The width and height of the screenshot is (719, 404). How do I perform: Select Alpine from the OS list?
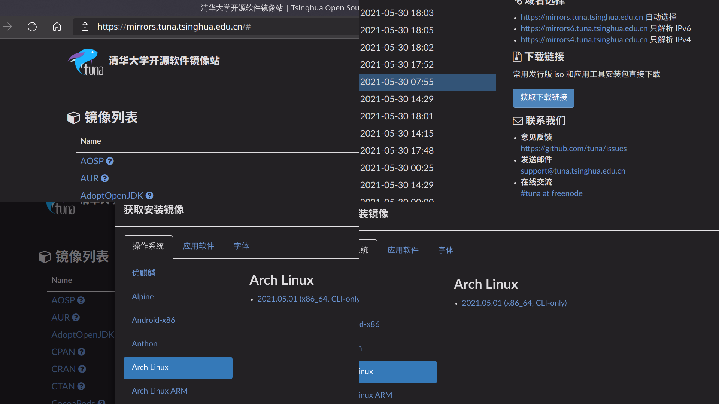143,297
